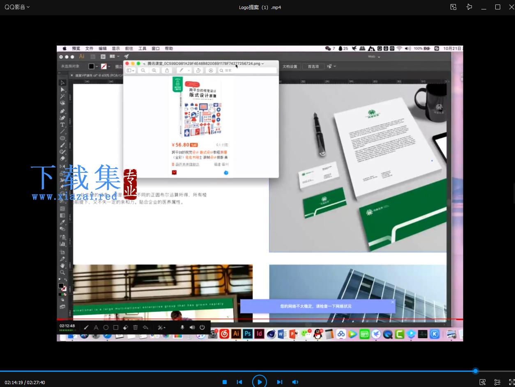
Task: Select the recorder eraser annotation tool
Action: click(126, 327)
